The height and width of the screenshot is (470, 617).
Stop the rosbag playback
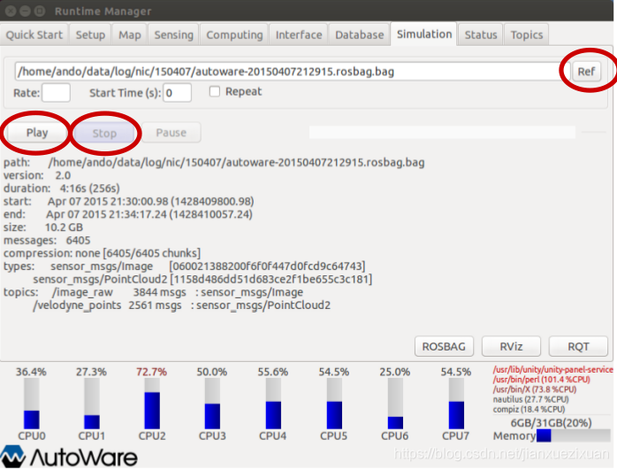click(104, 133)
